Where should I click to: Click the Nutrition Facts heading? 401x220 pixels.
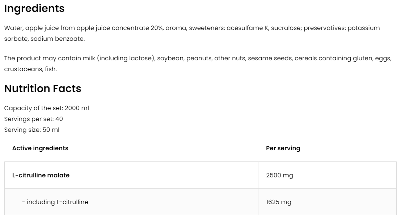click(43, 89)
